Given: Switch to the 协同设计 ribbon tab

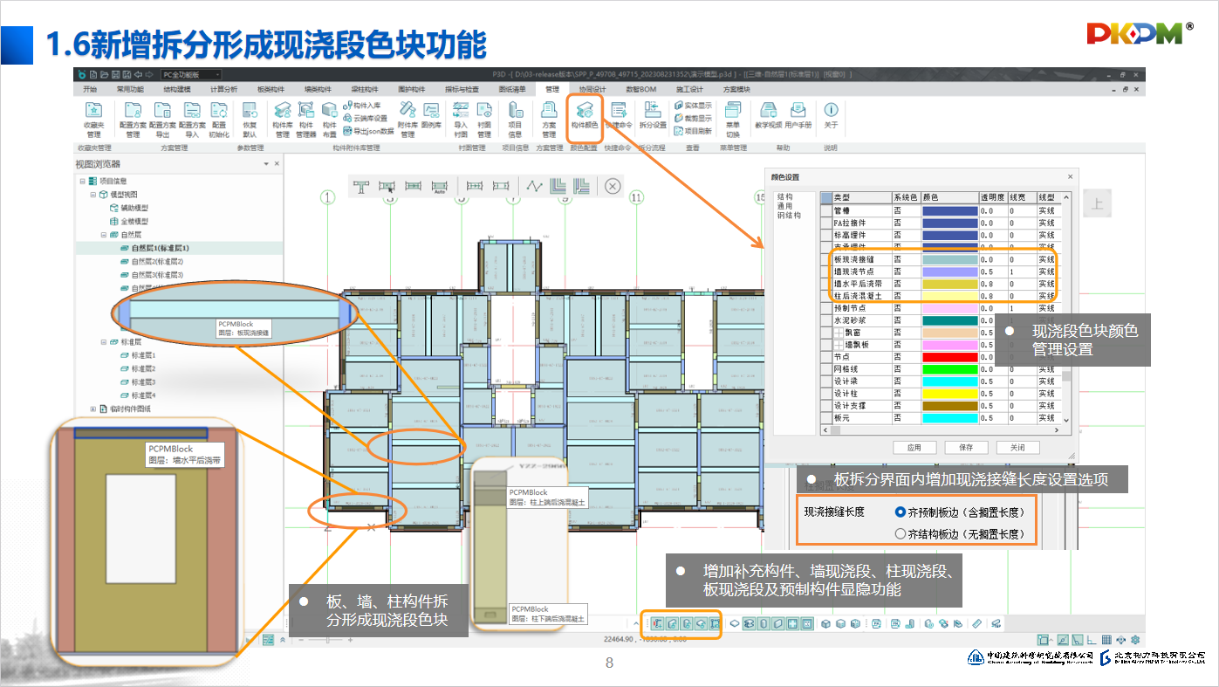Looking at the screenshot, I should [593, 89].
